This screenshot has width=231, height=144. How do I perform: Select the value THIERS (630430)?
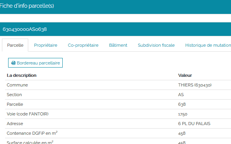(195, 85)
